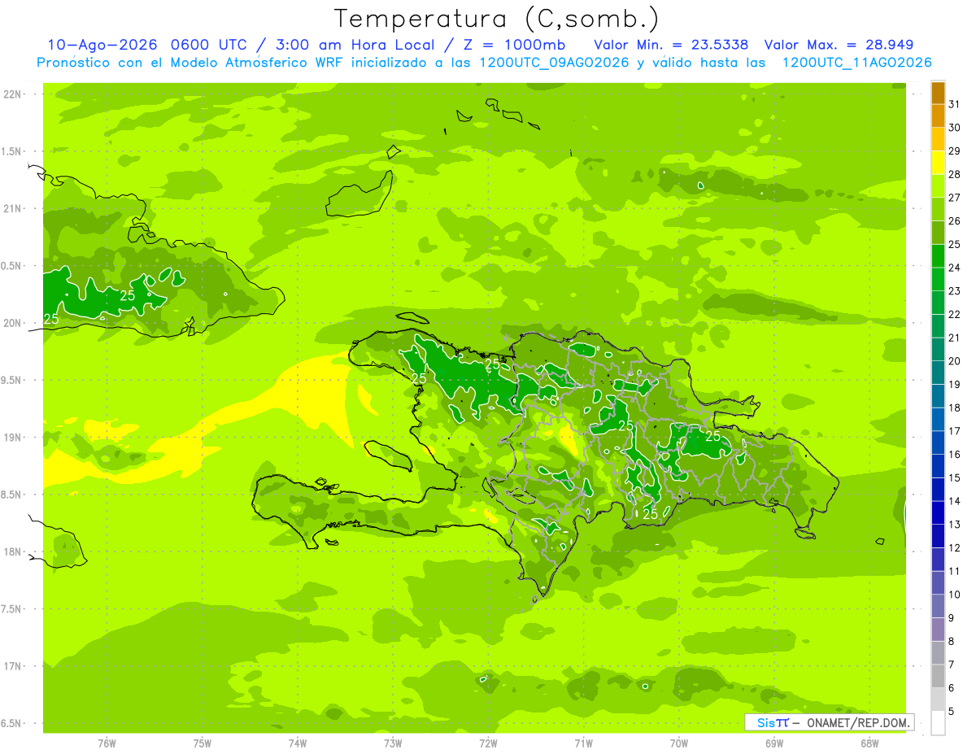Image resolution: width=976 pixels, height=754 pixels.
Task: Click the legend scale number '13'
Action: coord(955,525)
